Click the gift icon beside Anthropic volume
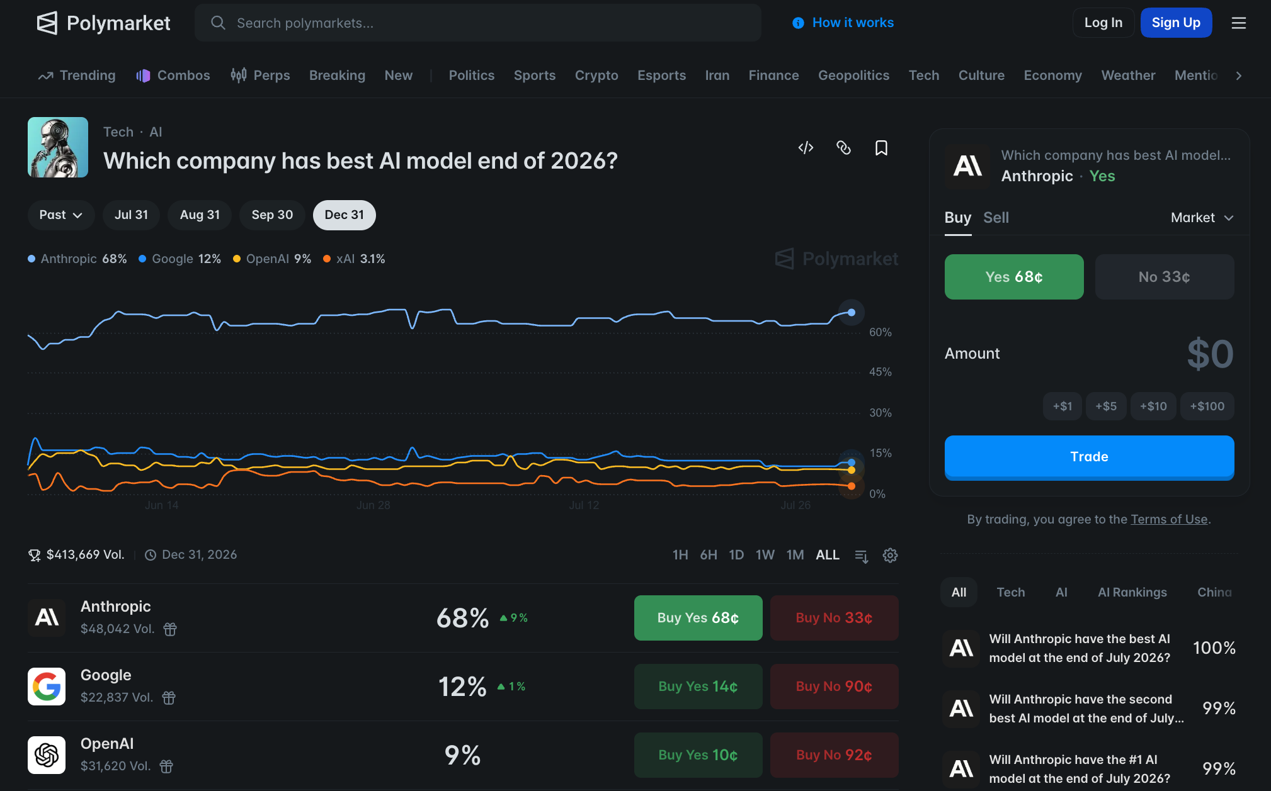 [170, 629]
